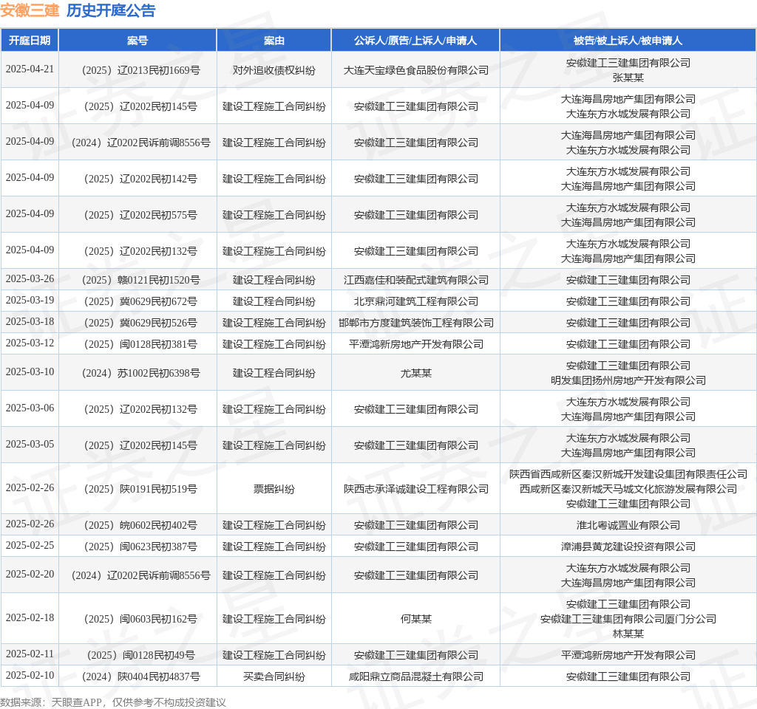
Task: Click plaintiff 北京鼎河建筑工程有限公司
Action: [x=415, y=301]
